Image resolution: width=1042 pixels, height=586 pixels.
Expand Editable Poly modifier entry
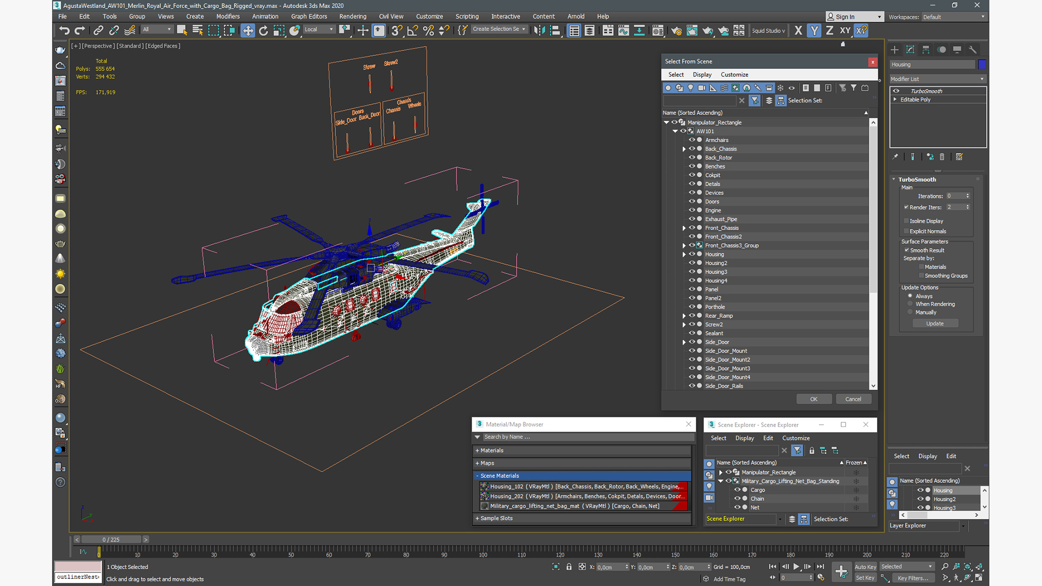pos(895,99)
